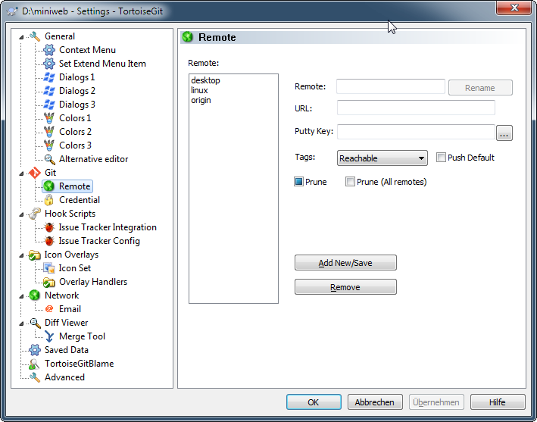Screen dimensions: 537x422
Task: Click the globe icon next to Remote tree node
Action: 49,186
